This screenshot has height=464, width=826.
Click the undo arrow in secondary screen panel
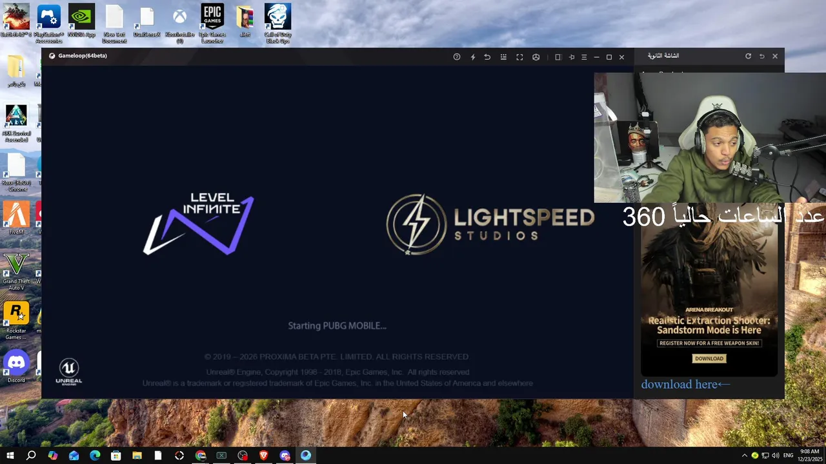click(761, 56)
